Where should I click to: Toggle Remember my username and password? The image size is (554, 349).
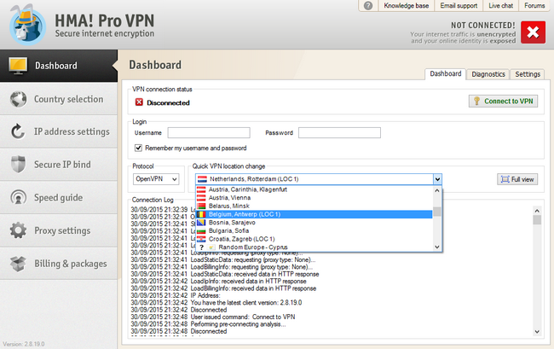(x=138, y=148)
